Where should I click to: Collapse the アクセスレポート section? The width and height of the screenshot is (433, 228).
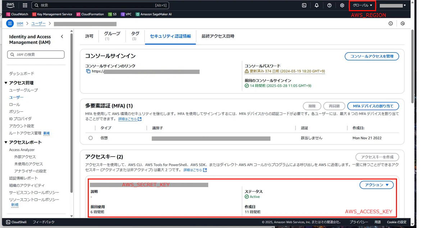tap(6, 143)
